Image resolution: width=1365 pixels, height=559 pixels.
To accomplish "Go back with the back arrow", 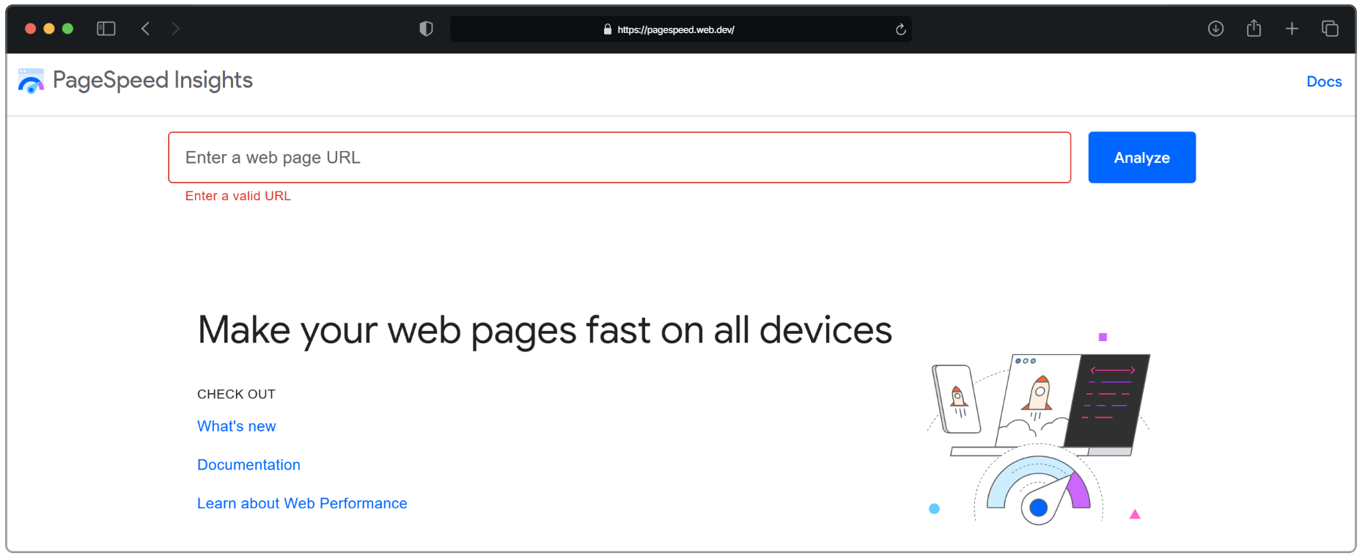I will tap(145, 29).
